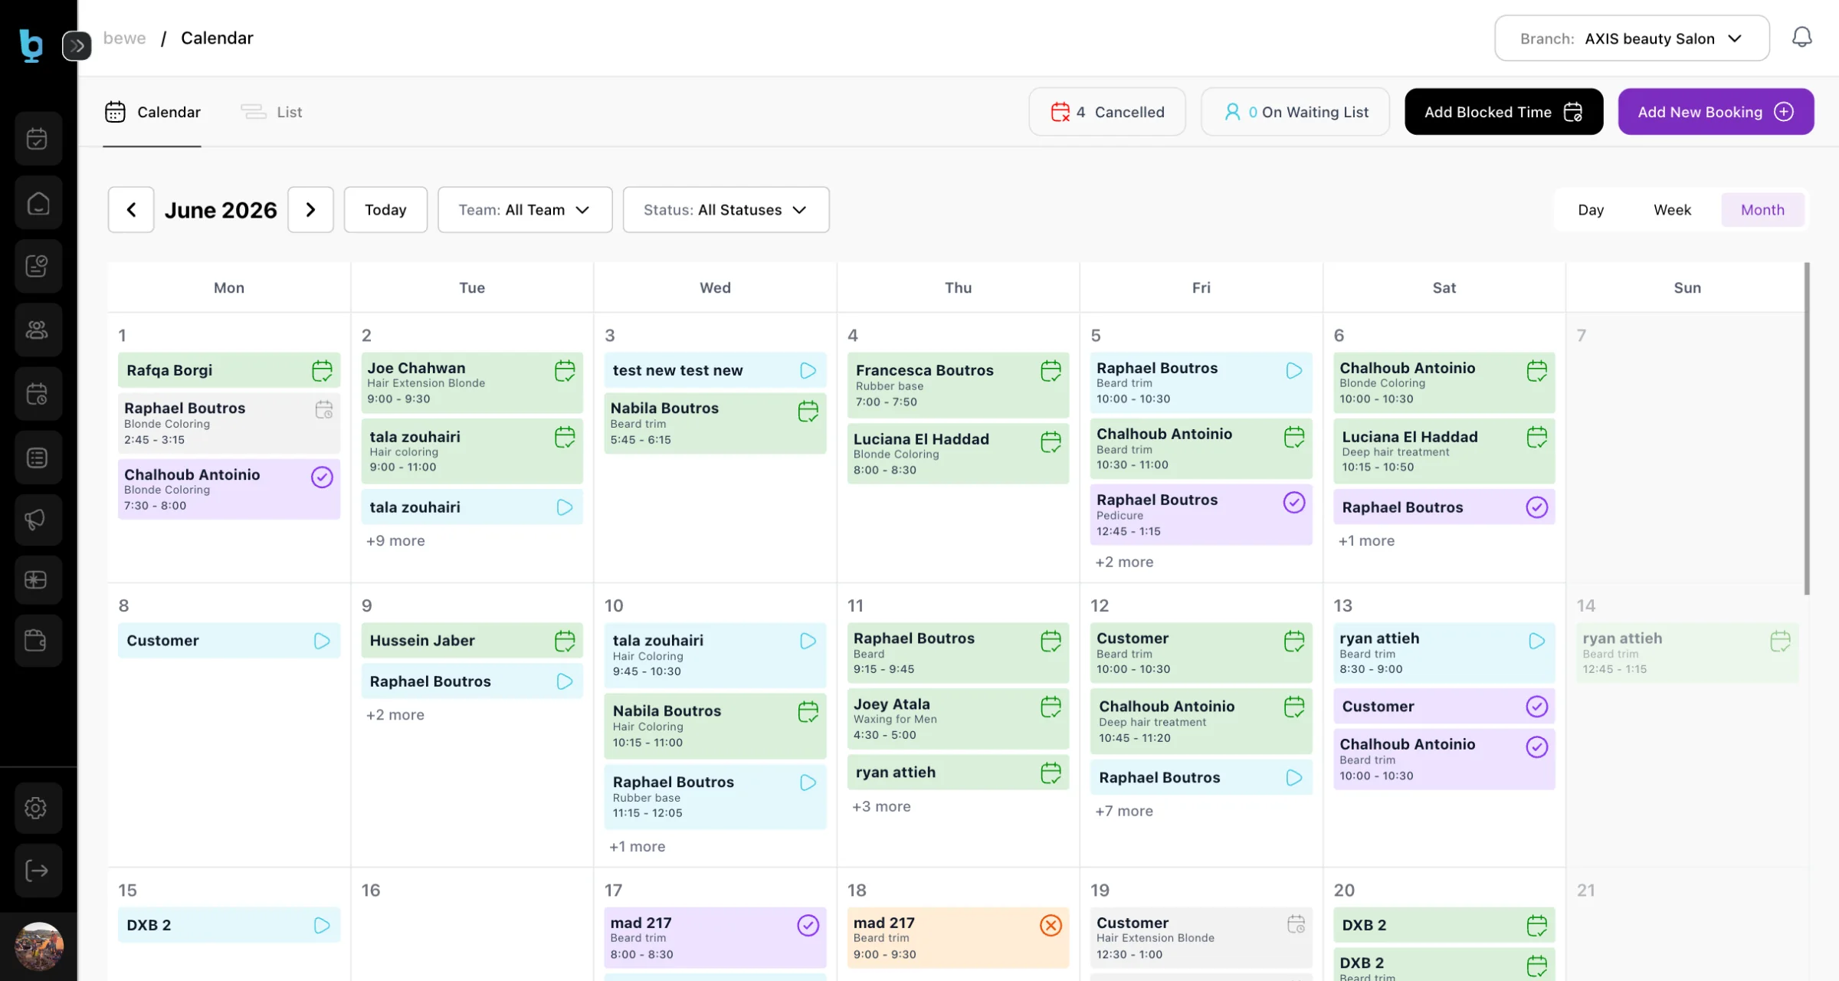Viewport: 1839px width, 981px height.
Task: Open the clipboard-check sidebar icon
Action: pyautogui.click(x=38, y=266)
